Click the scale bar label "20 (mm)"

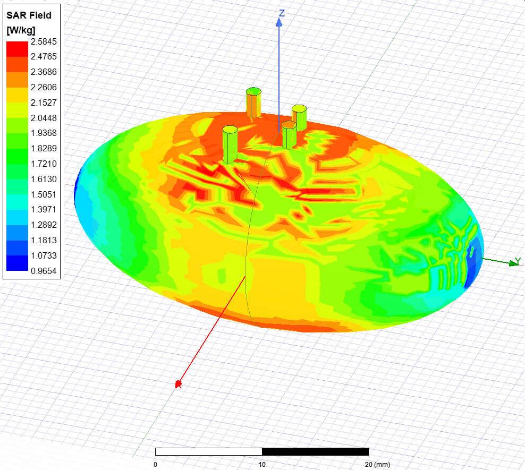coord(377,464)
